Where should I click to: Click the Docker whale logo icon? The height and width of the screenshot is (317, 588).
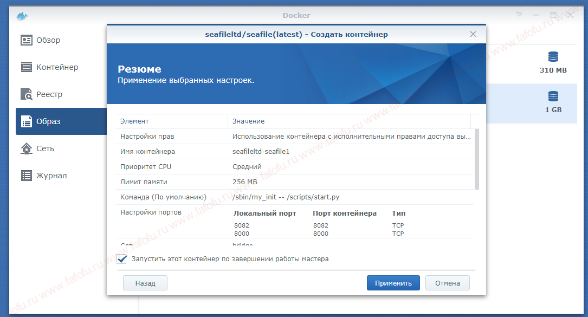[22, 16]
